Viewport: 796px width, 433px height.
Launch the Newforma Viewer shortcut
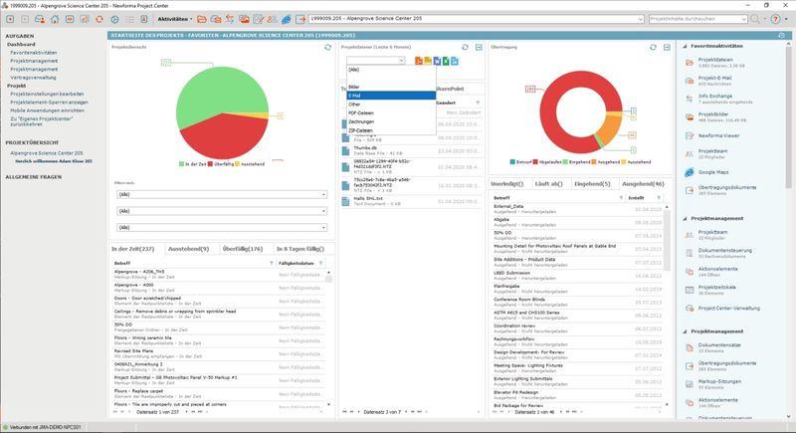[x=718, y=133]
